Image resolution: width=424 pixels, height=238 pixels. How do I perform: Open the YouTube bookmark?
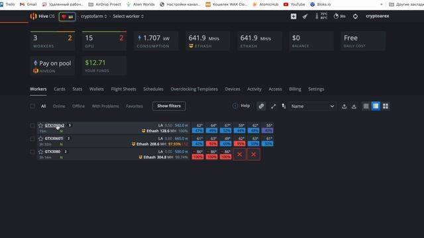[x=294, y=5]
